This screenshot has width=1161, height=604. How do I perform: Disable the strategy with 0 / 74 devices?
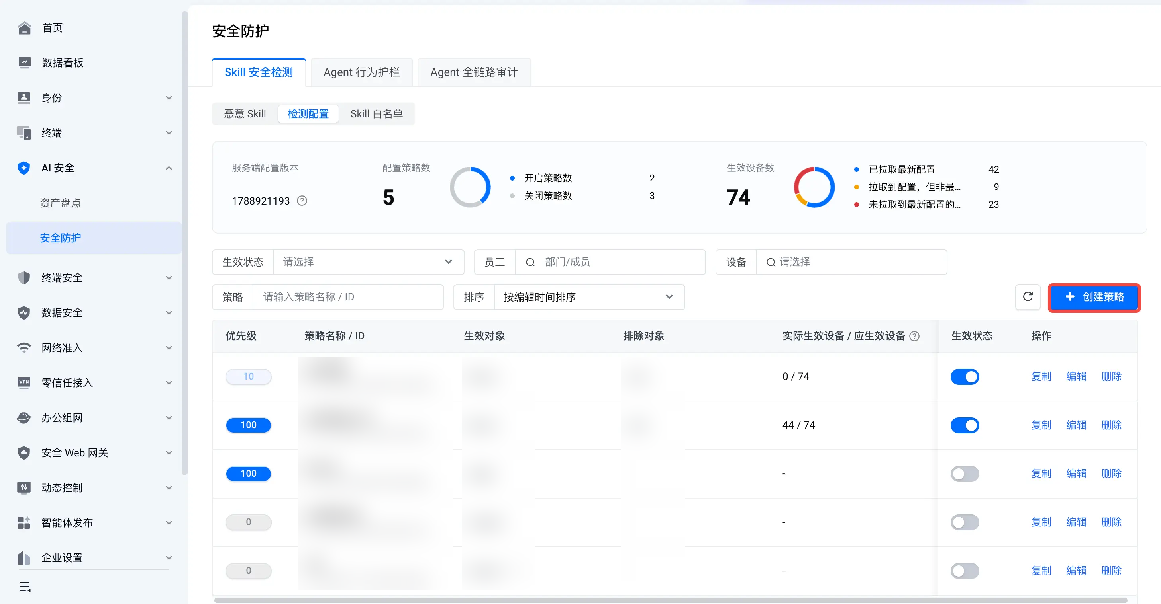pyautogui.click(x=965, y=377)
